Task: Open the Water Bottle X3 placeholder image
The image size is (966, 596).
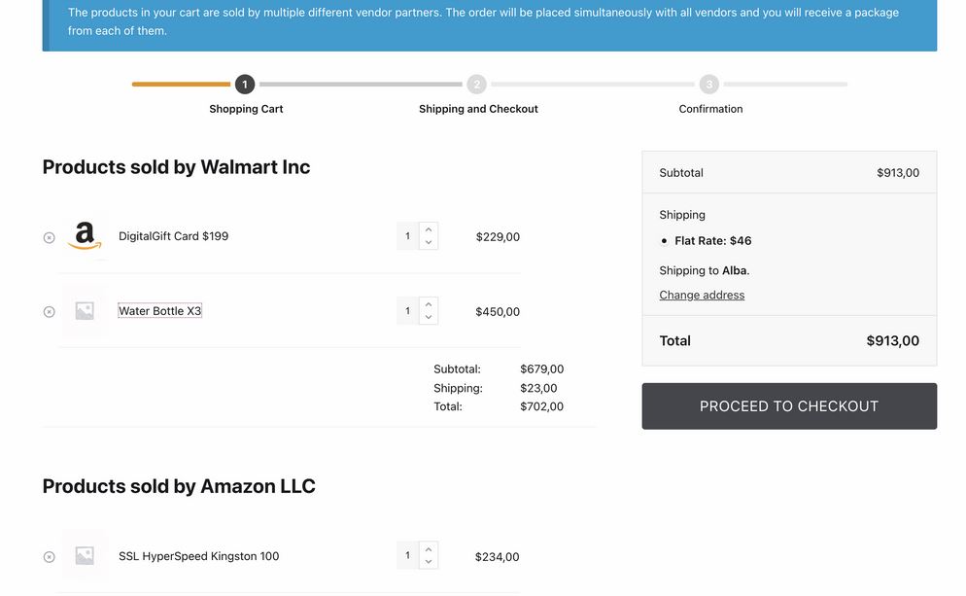Action: 85,310
